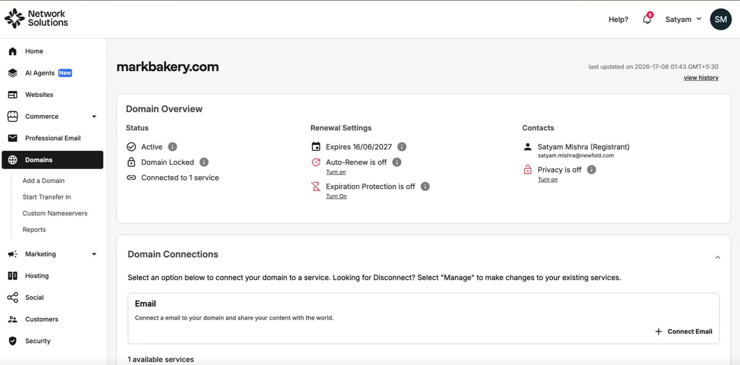Image resolution: width=740 pixels, height=365 pixels.
Task: Open the Satyam account dropdown
Action: (683, 19)
